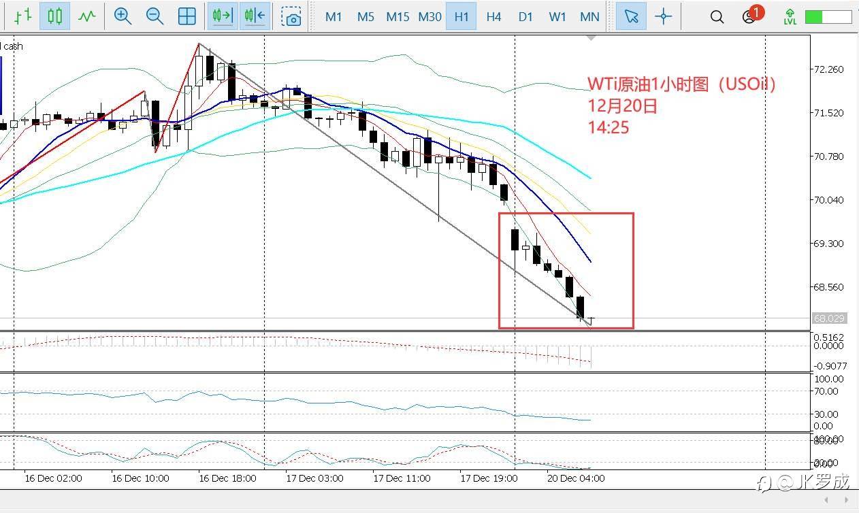
Task: Click the 17 Dec 03:00 time label
Action: coord(314,478)
